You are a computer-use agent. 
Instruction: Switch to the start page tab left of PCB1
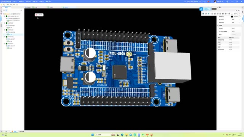pos(28,7)
